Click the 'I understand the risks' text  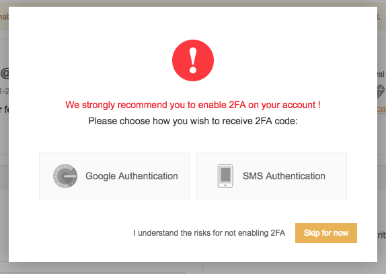209,233
